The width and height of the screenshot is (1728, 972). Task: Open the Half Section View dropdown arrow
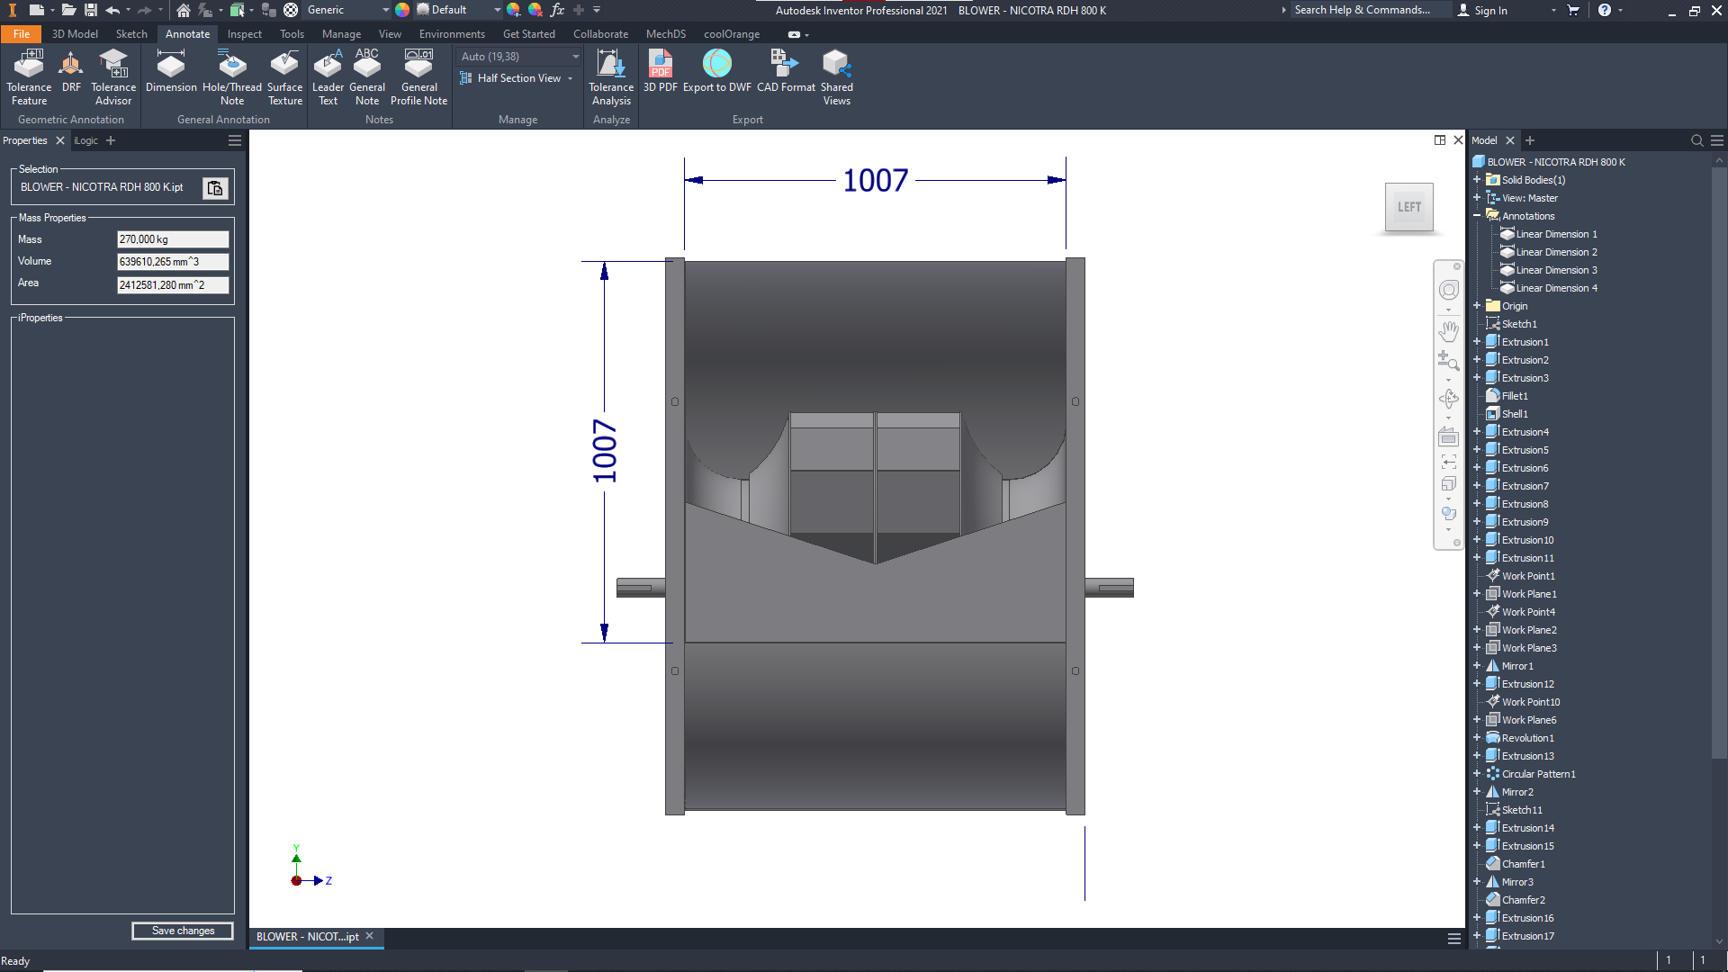571,78
